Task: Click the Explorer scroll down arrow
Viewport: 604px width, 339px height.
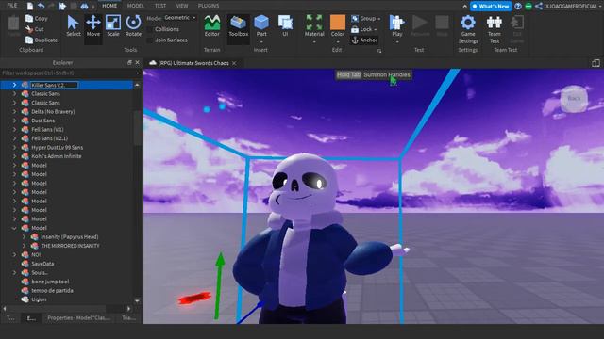Action: pos(138,300)
